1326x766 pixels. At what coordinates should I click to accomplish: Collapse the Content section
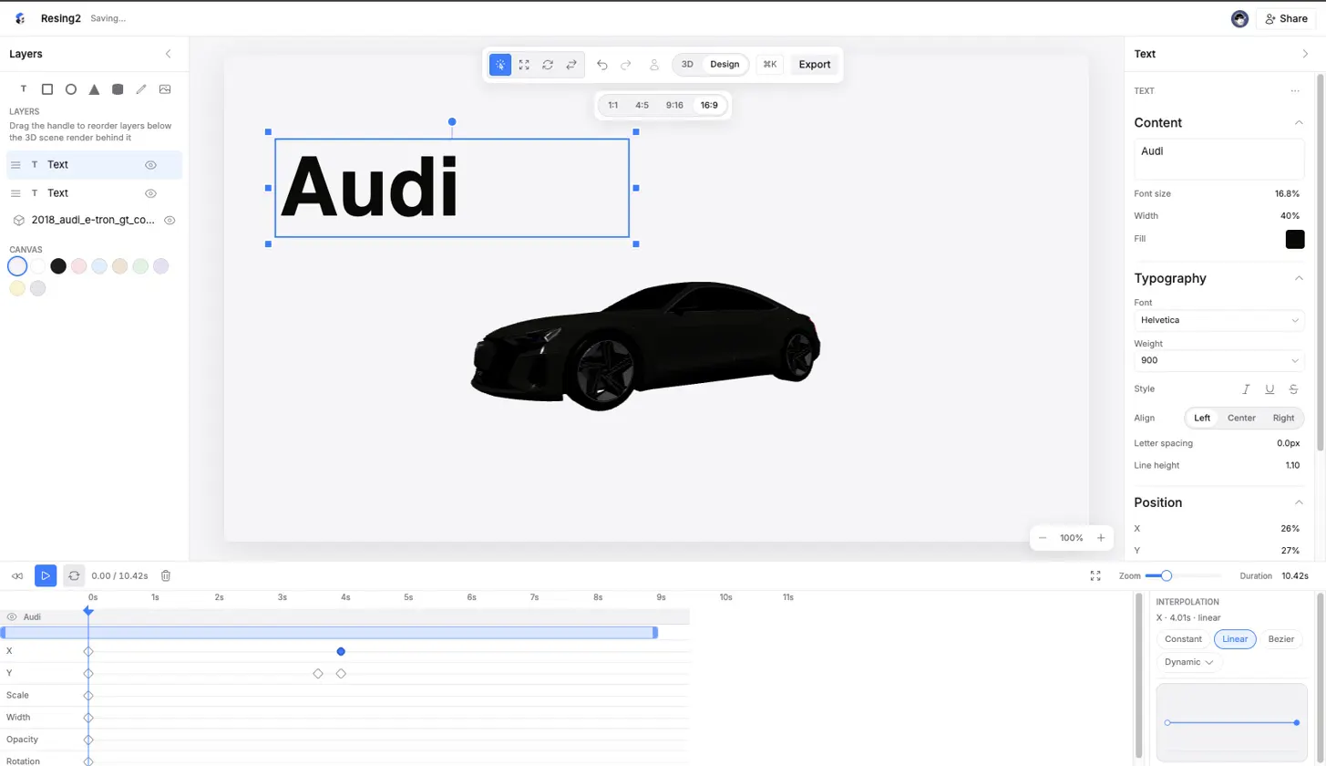click(x=1299, y=123)
